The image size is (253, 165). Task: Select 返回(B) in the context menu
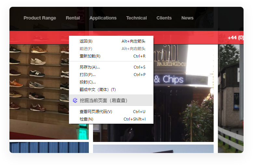click(x=111, y=41)
